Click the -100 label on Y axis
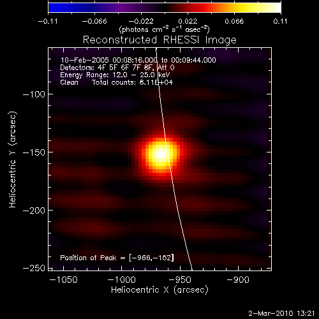This screenshot has height=319, width=319. click(x=34, y=94)
